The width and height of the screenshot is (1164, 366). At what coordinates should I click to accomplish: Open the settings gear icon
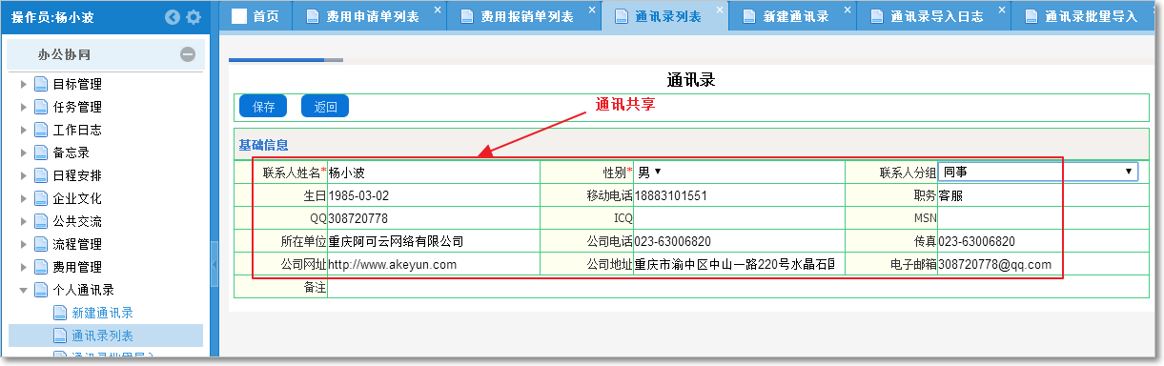[194, 17]
